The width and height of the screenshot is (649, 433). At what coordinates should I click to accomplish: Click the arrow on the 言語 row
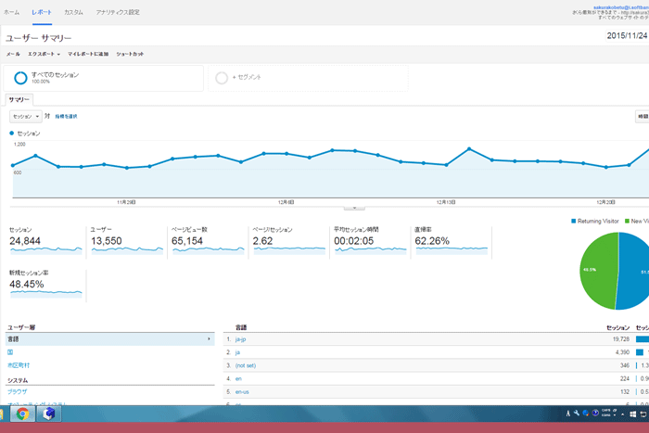point(209,339)
